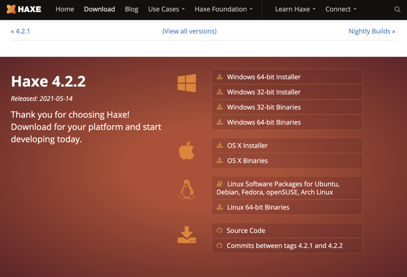
Task: Click download icon beside Windows 64-bit Installer
Action: click(x=219, y=77)
